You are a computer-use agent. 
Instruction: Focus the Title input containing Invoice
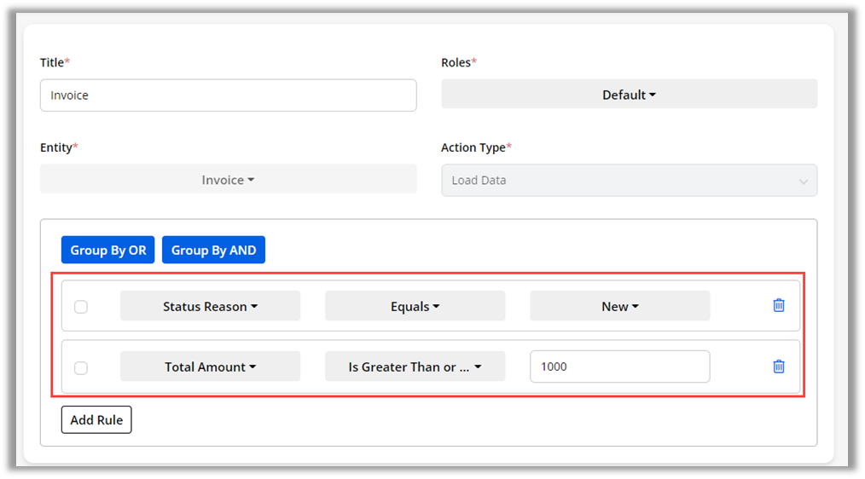(228, 95)
